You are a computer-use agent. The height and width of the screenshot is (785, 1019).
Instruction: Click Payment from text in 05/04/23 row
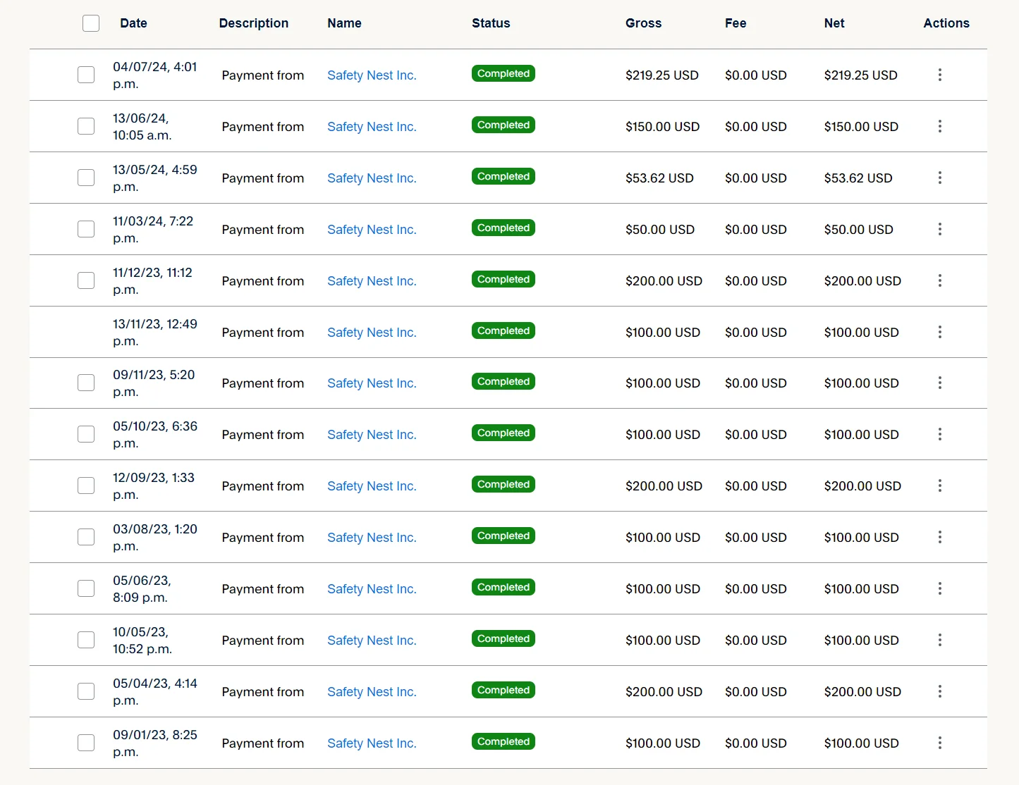pyautogui.click(x=263, y=692)
